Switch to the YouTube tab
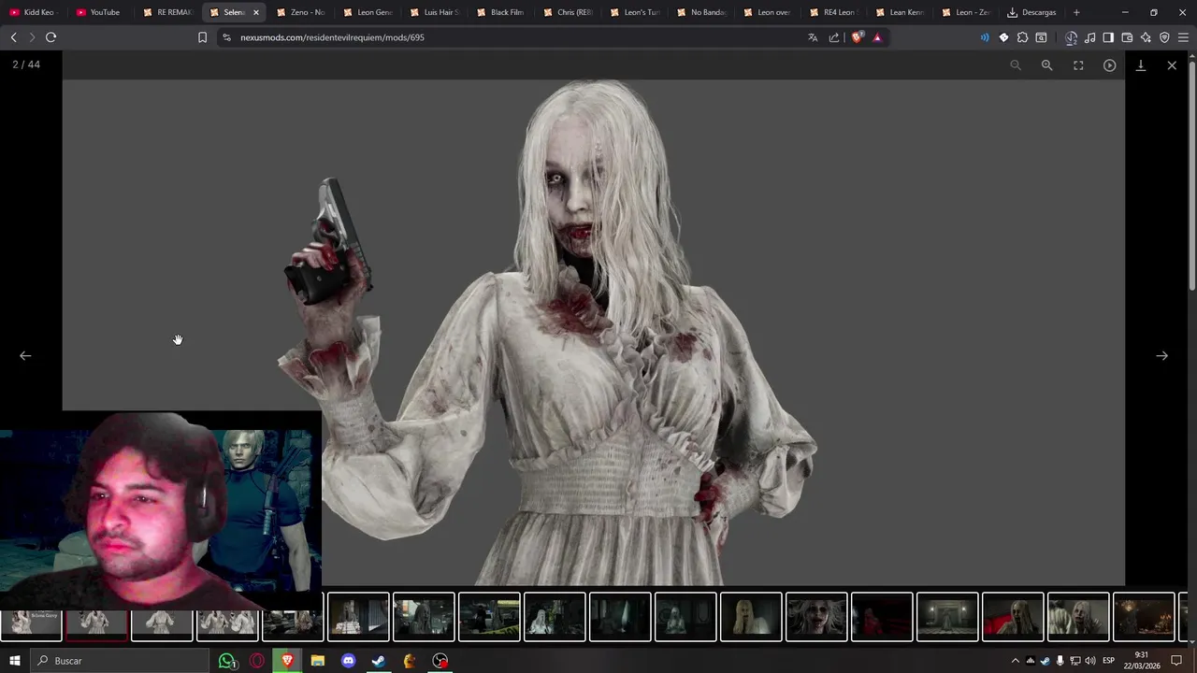The image size is (1197, 673). click(98, 12)
